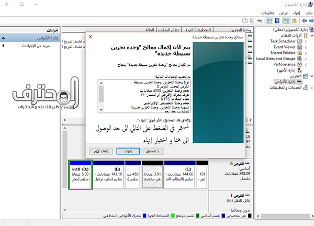
Task: Open the Performance node
Action: tap(285, 64)
